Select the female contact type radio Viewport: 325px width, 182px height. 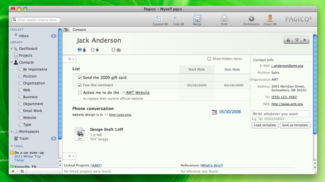(x=92, y=50)
